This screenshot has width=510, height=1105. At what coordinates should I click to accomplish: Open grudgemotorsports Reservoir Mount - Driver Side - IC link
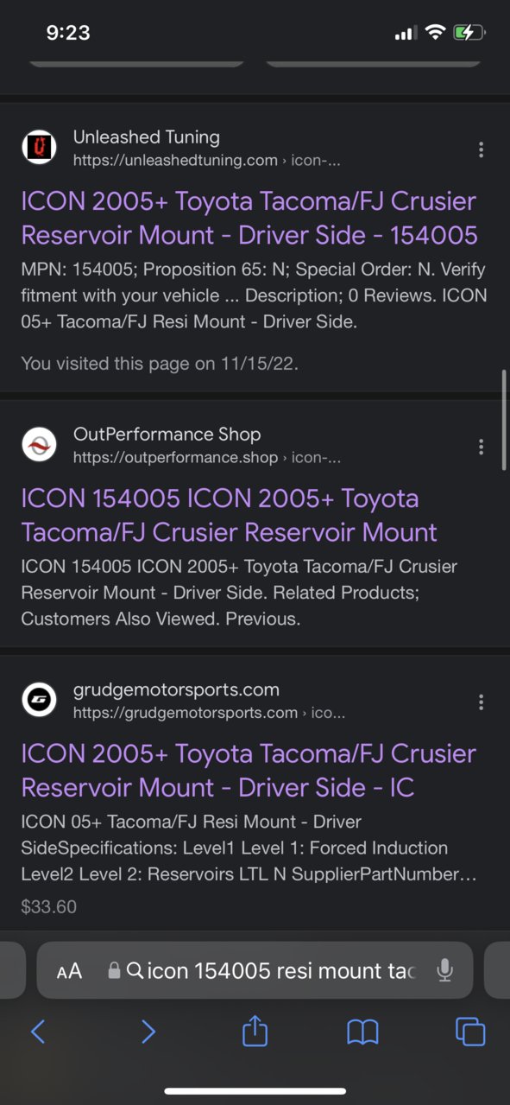249,771
